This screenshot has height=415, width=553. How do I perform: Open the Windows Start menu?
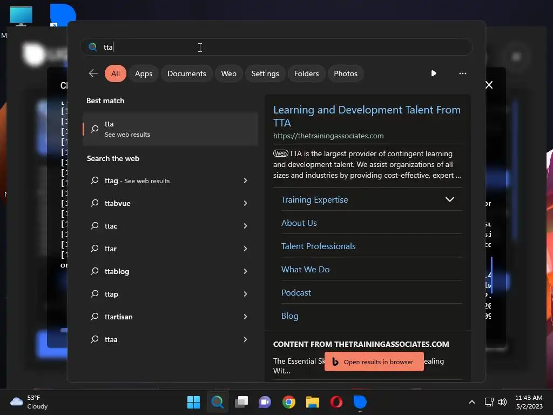point(193,402)
